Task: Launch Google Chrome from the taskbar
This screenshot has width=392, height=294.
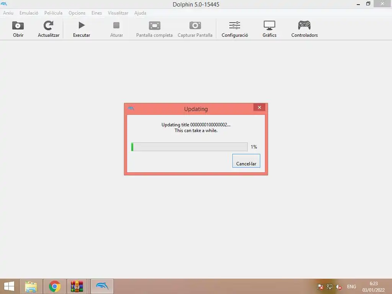Action: [x=55, y=286]
